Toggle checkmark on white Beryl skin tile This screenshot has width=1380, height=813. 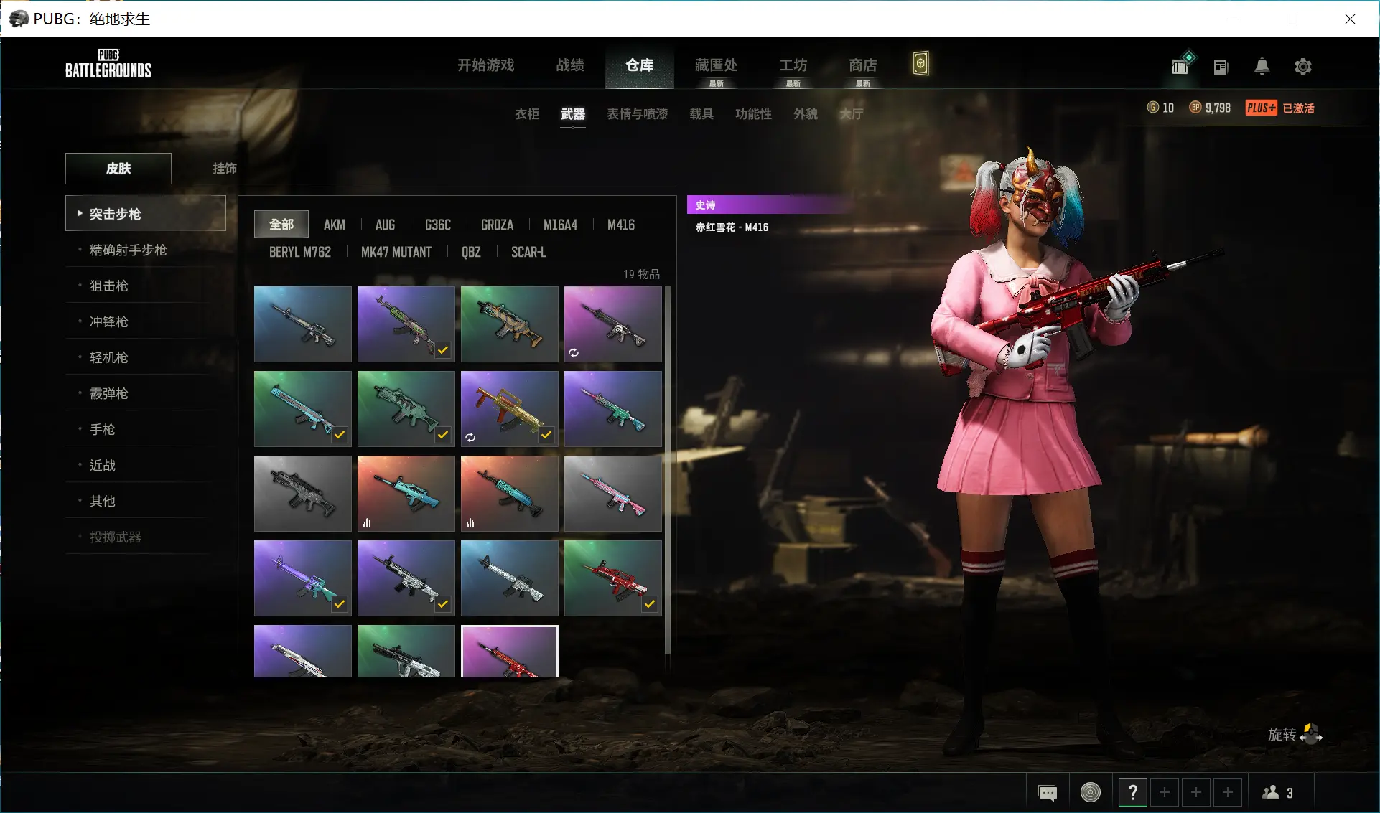[x=443, y=604]
